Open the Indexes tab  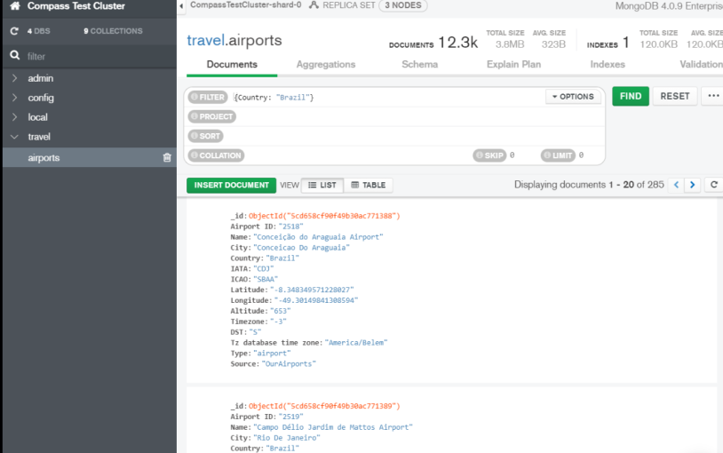click(x=608, y=65)
